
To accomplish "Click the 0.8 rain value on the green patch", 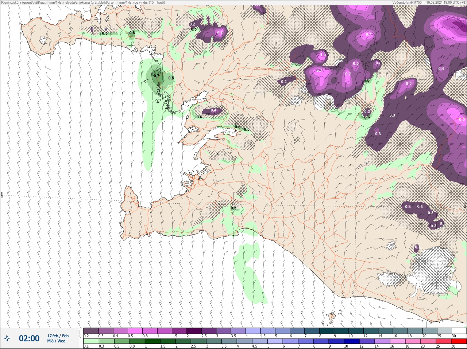I will point(132,33).
